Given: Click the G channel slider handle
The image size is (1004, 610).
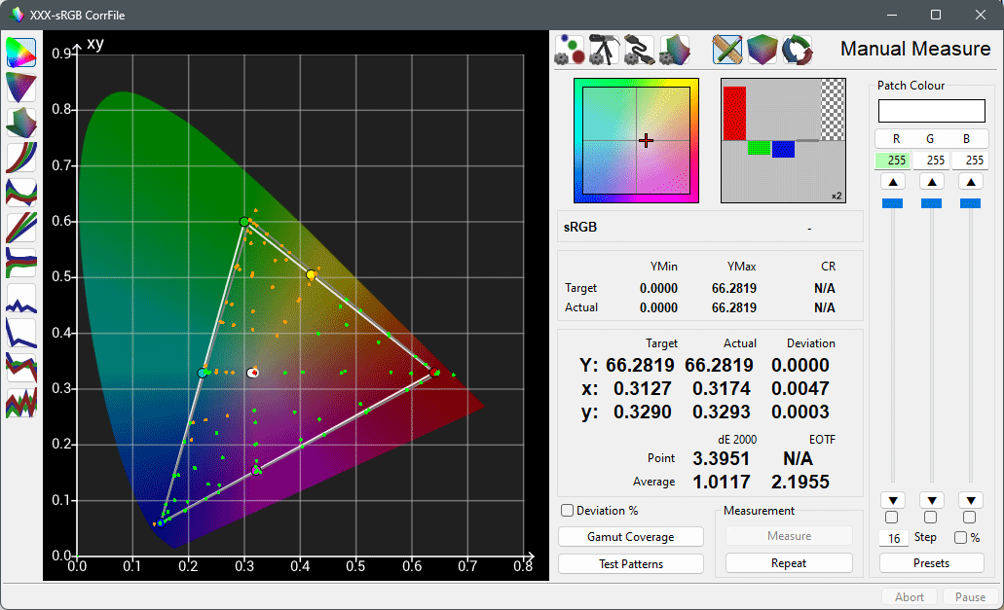Looking at the screenshot, I should pos(931,203).
